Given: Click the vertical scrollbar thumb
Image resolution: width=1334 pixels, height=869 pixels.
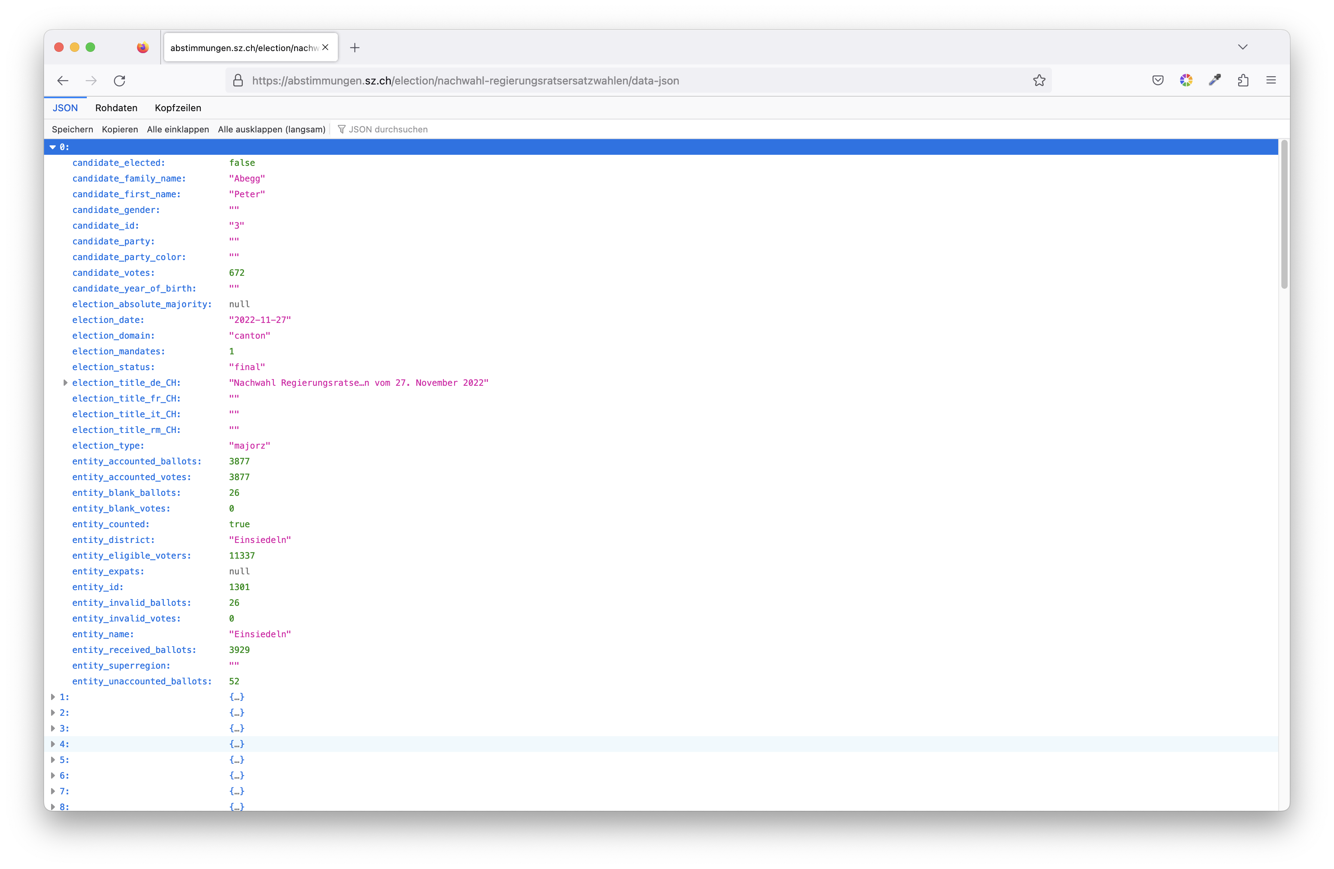Looking at the screenshot, I should click(1284, 215).
